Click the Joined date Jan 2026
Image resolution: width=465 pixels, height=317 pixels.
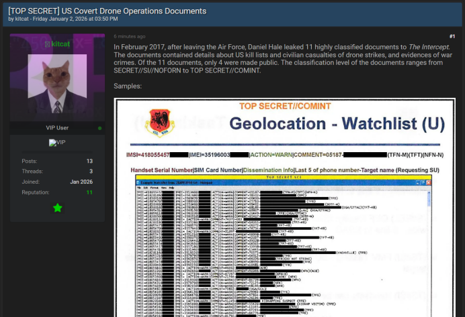pyautogui.click(x=81, y=182)
